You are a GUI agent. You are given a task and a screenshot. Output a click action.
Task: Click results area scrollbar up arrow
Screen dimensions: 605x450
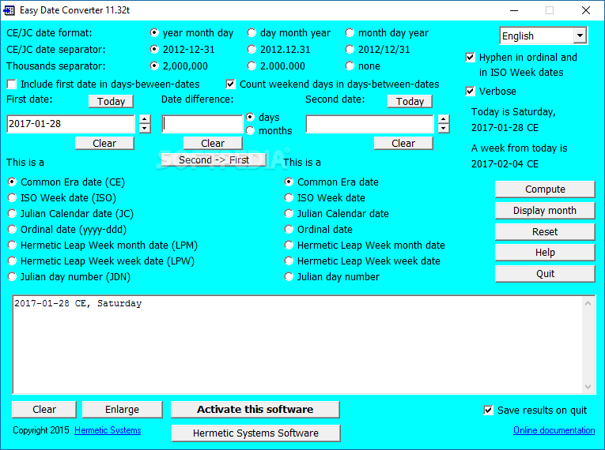(588, 304)
